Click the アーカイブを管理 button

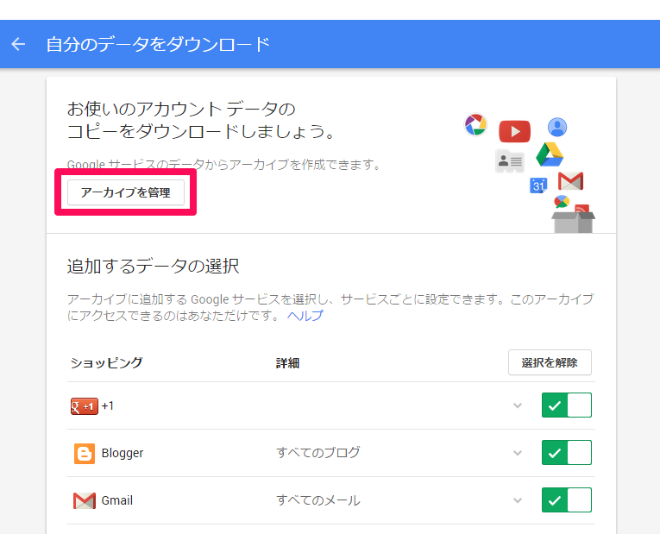(x=125, y=192)
